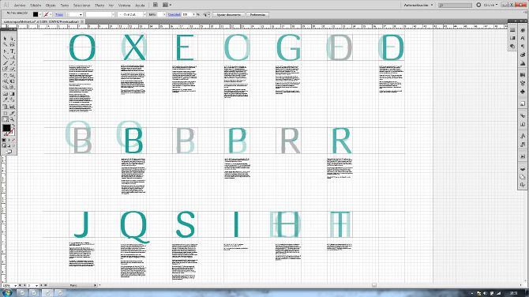Click the teal letter Q on the artboard
The width and height of the screenshot is (529, 297).
(134, 227)
